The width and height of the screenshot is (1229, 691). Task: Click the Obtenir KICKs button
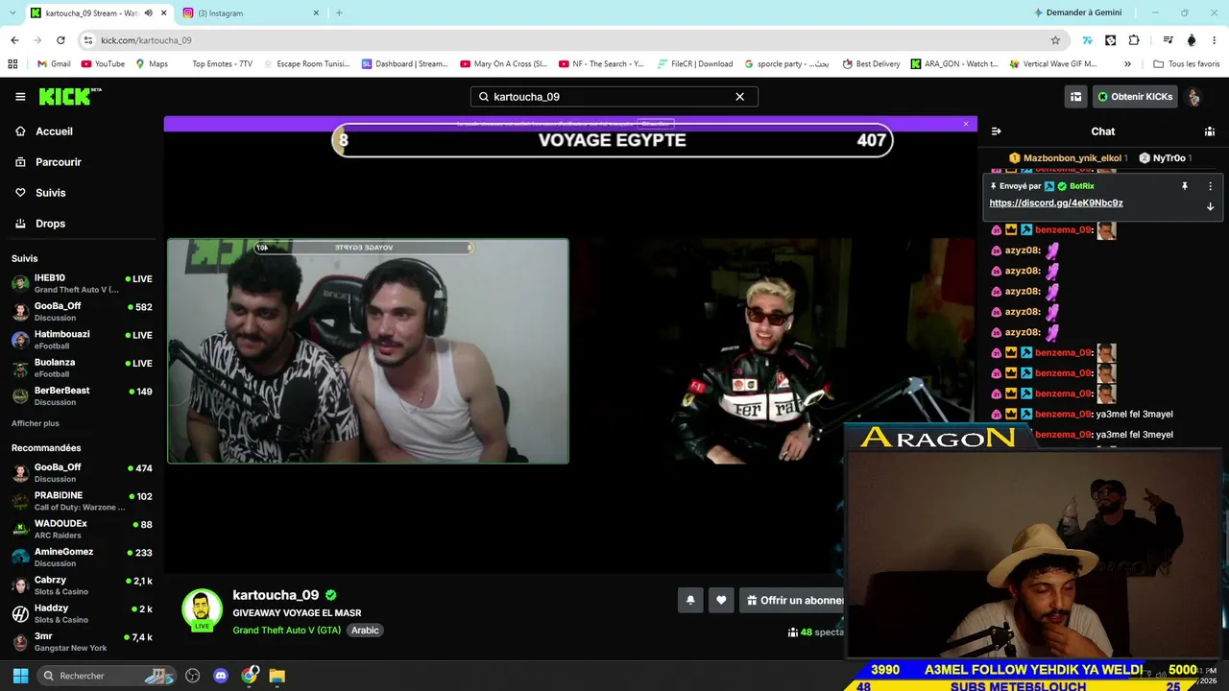point(1135,97)
